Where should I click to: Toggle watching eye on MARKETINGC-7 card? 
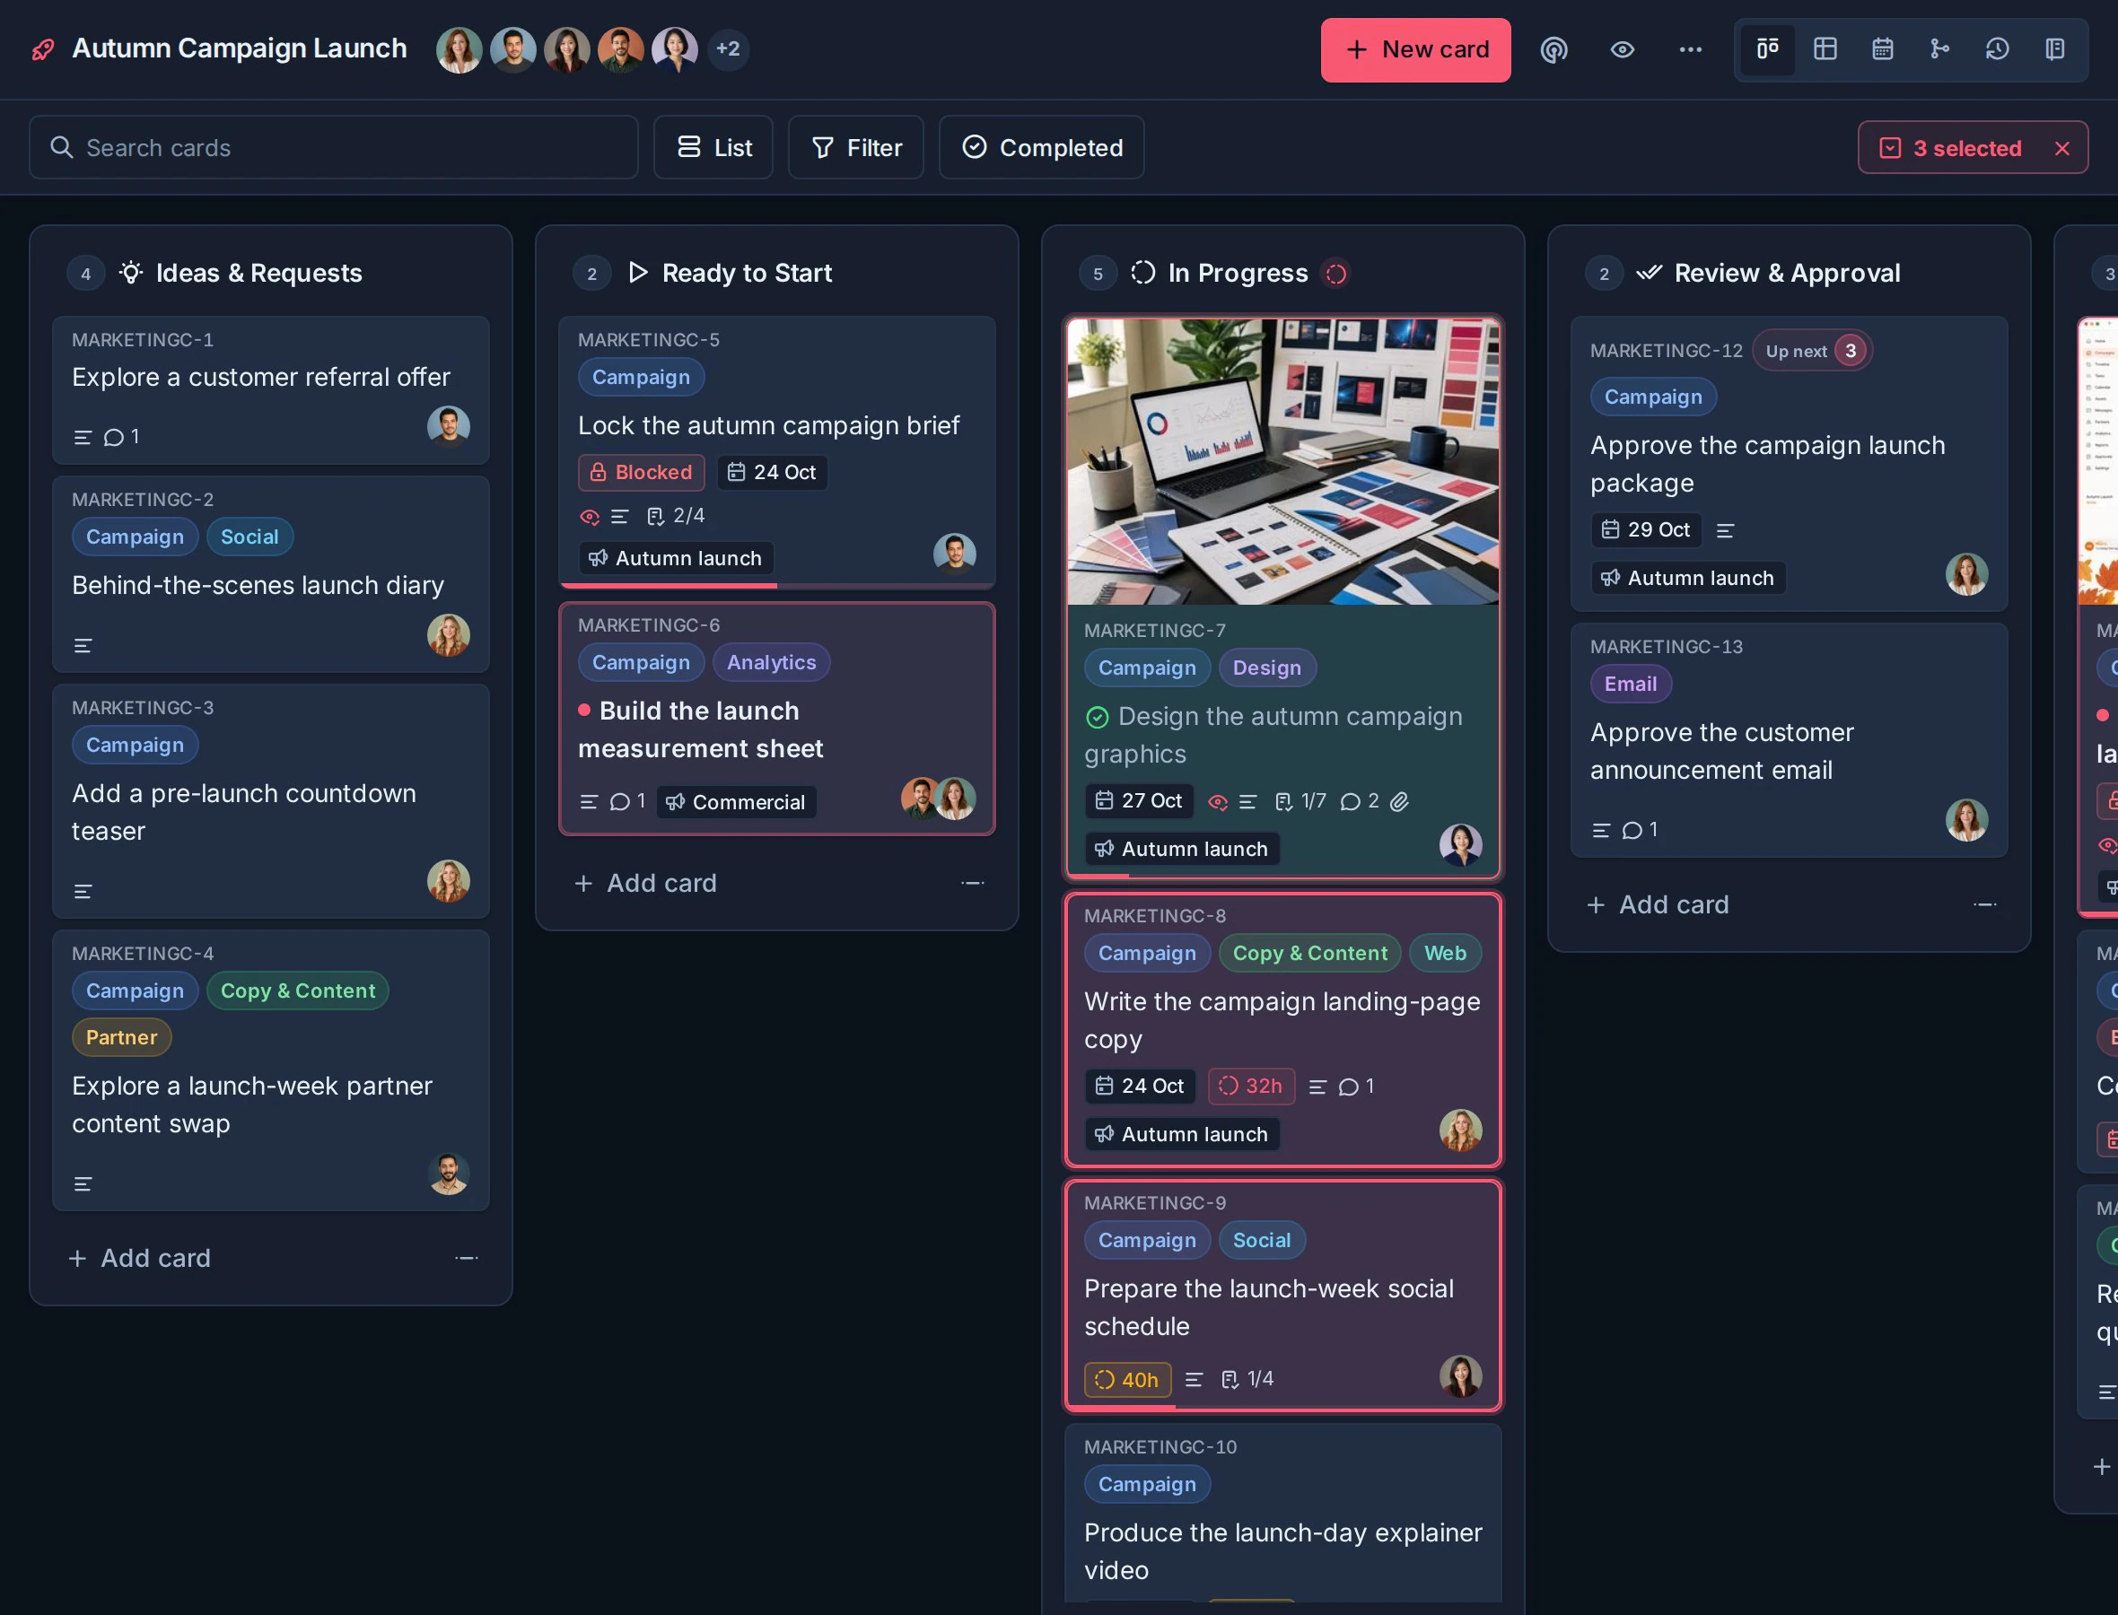point(1217,802)
